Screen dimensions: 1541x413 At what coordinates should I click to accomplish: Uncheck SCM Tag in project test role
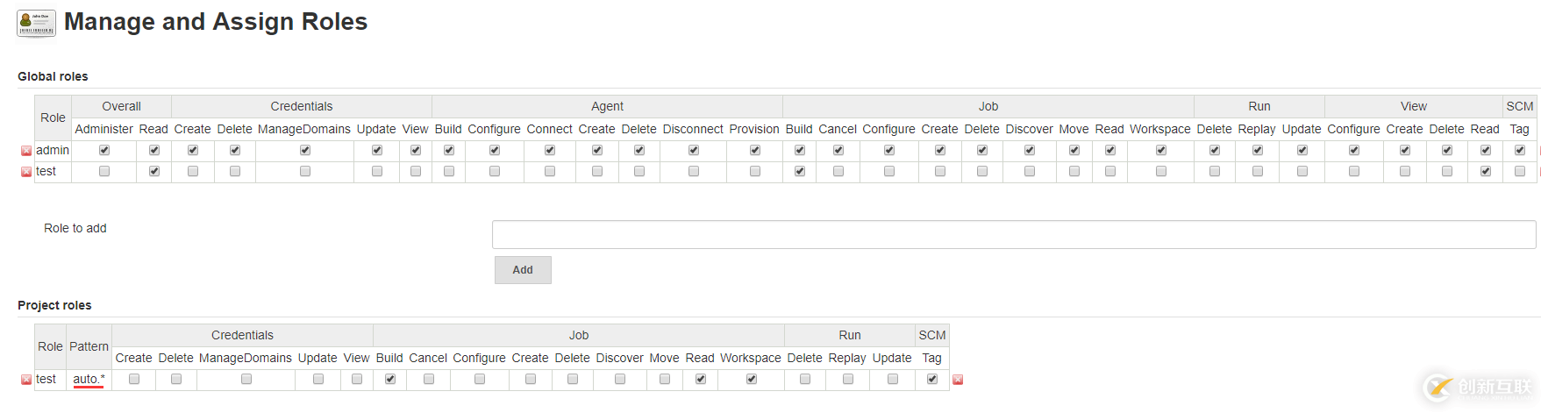click(932, 379)
